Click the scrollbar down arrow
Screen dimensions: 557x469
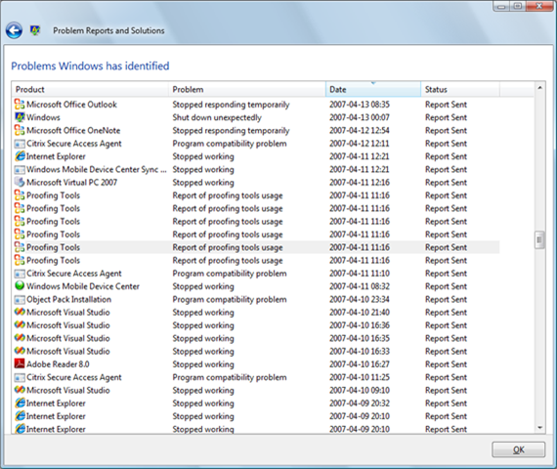point(539,428)
